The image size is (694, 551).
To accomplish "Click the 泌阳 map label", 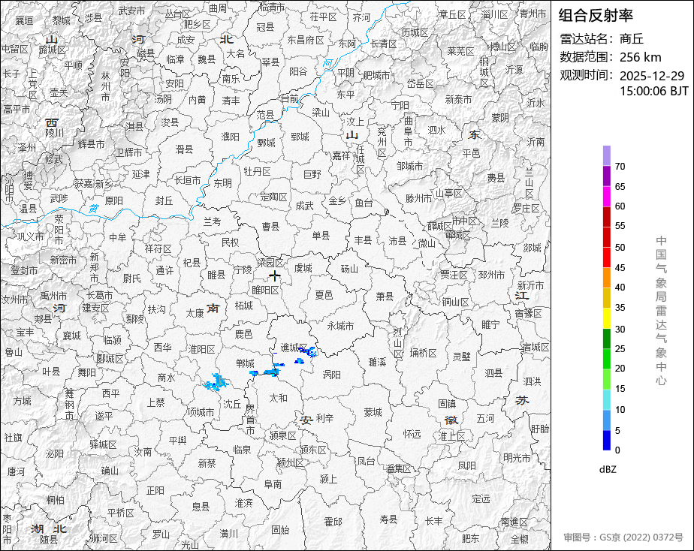I will tap(54, 453).
